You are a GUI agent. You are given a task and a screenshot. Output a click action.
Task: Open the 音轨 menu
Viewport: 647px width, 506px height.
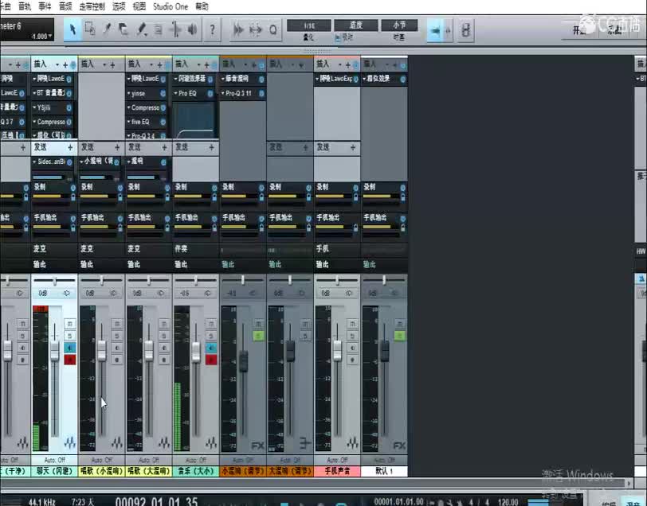(x=25, y=6)
